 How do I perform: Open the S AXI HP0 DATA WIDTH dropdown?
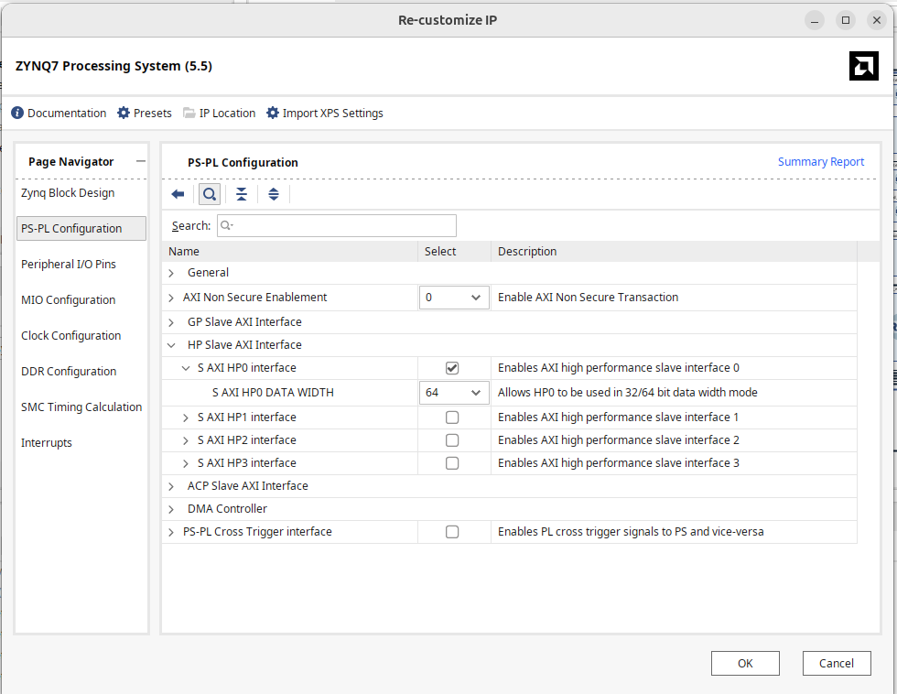(x=453, y=393)
